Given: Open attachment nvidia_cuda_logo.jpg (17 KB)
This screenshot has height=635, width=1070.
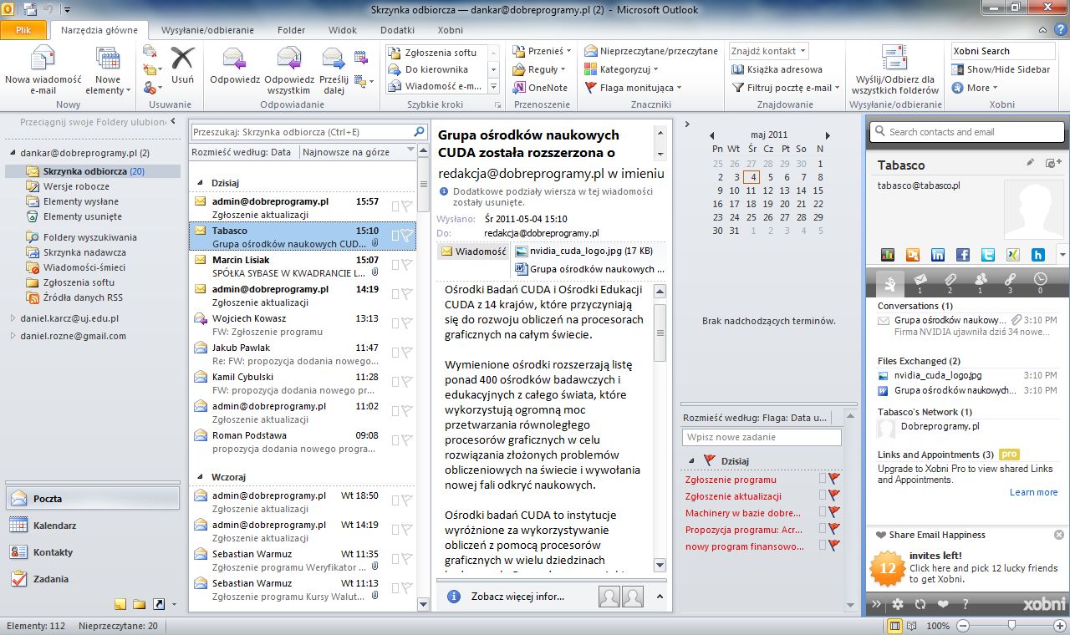Looking at the screenshot, I should [x=583, y=251].
